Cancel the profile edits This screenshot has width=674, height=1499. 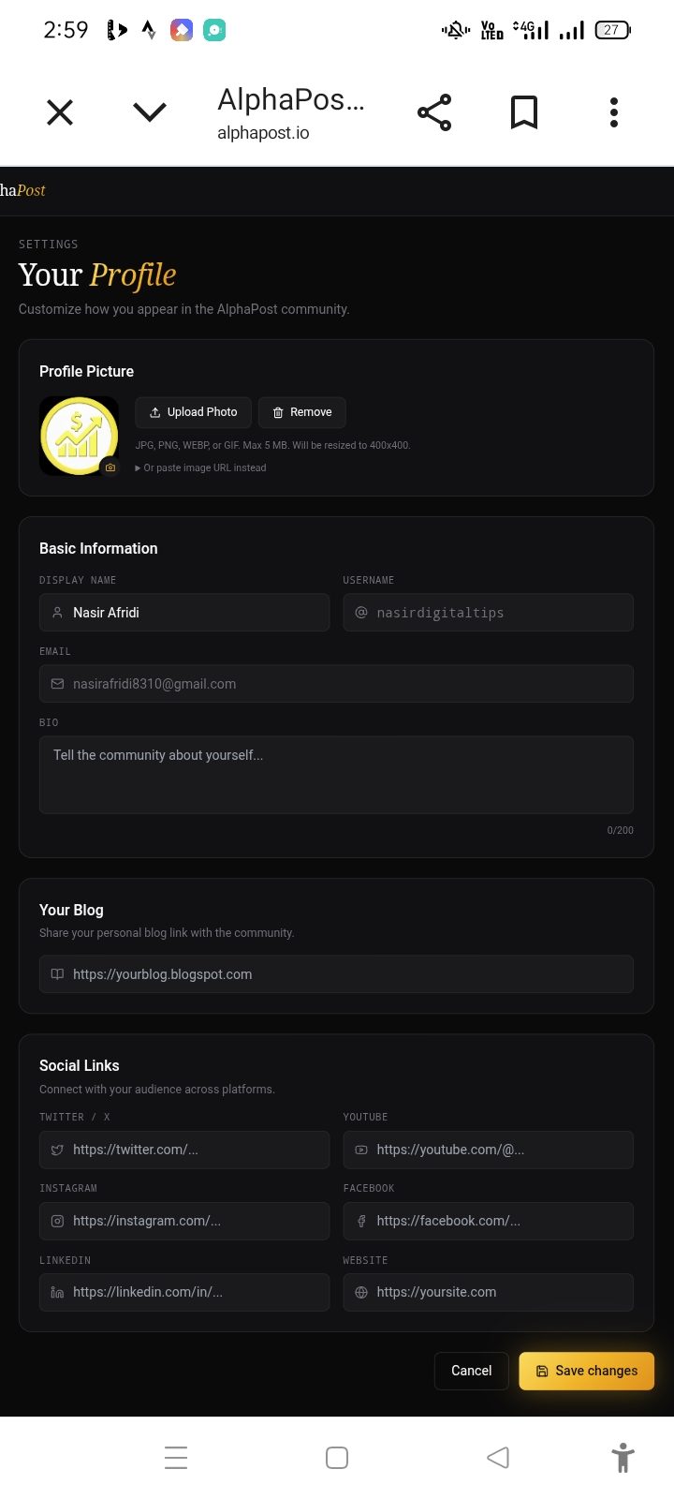(x=471, y=1371)
